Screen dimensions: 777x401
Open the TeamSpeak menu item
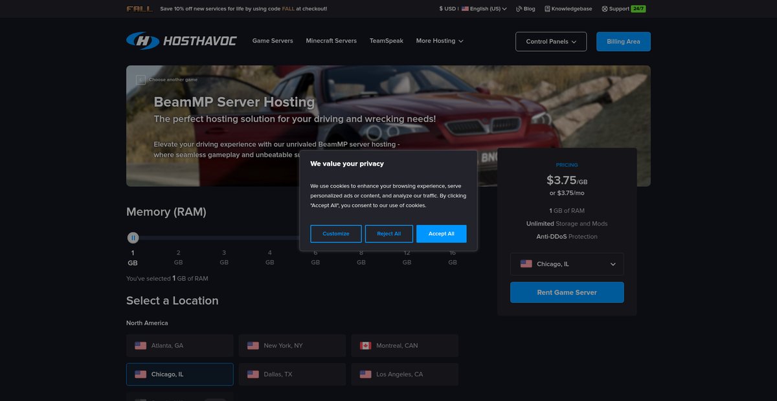[387, 41]
